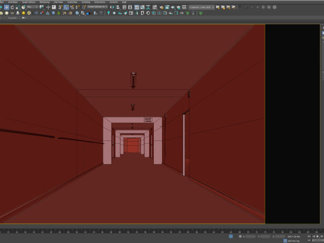Toggle the ribbon display icon

click(136, 7)
